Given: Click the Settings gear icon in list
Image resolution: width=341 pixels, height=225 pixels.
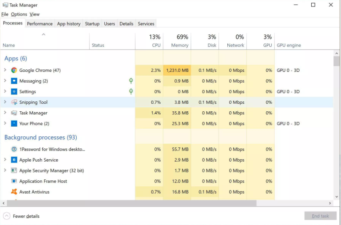Looking at the screenshot, I should (x=14, y=92).
